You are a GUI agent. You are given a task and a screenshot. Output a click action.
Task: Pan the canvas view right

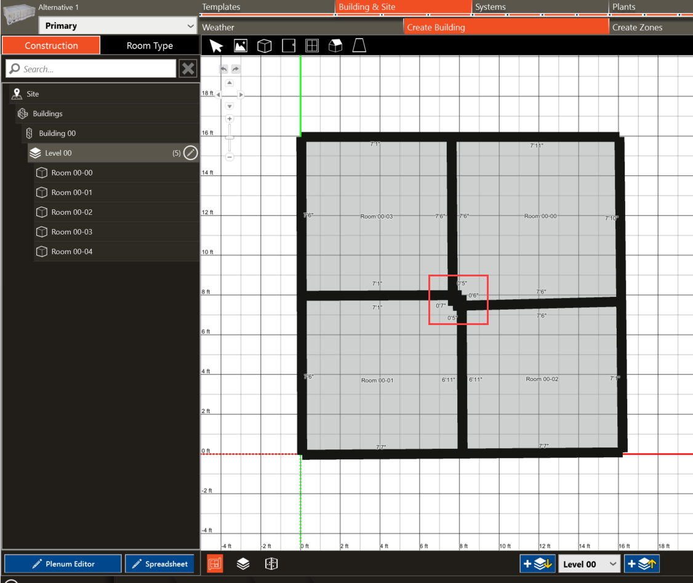click(x=241, y=95)
